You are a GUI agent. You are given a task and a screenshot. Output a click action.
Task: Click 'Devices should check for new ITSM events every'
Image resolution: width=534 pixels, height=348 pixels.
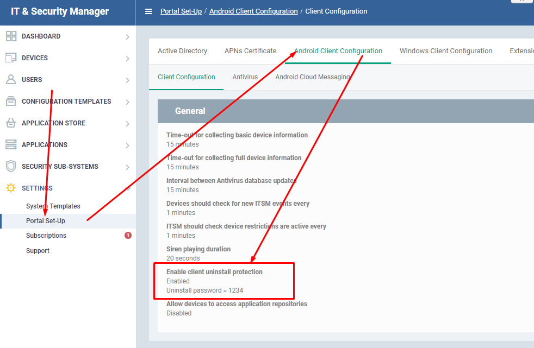(238, 204)
